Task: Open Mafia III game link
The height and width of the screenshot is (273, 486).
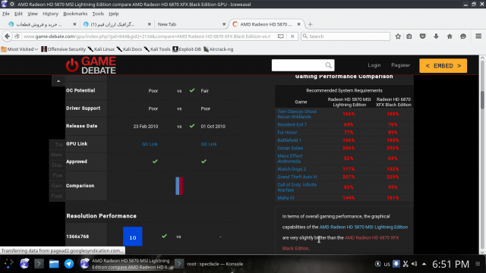Action: tap(286, 198)
